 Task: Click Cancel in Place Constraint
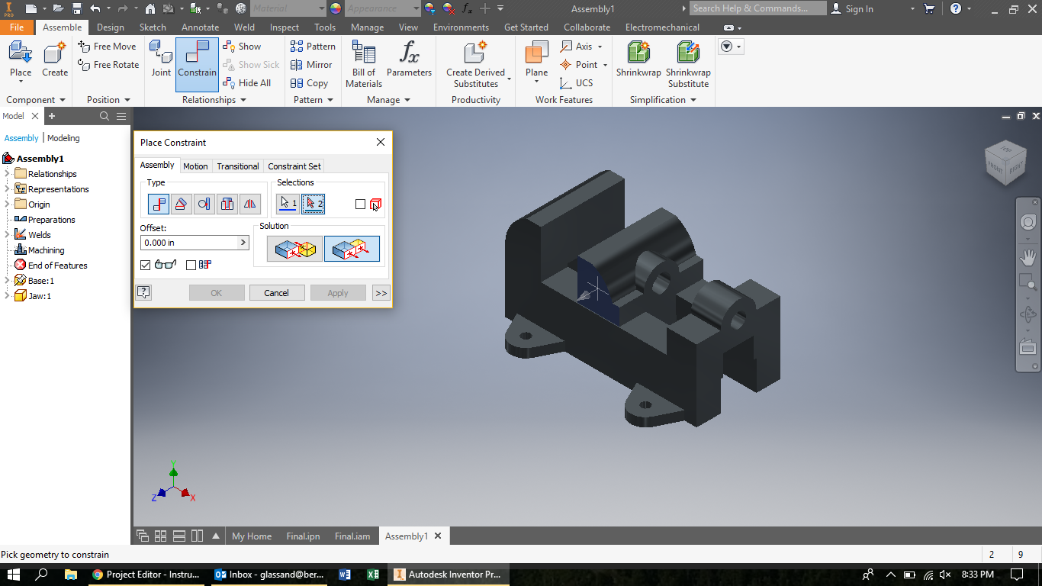(x=276, y=292)
